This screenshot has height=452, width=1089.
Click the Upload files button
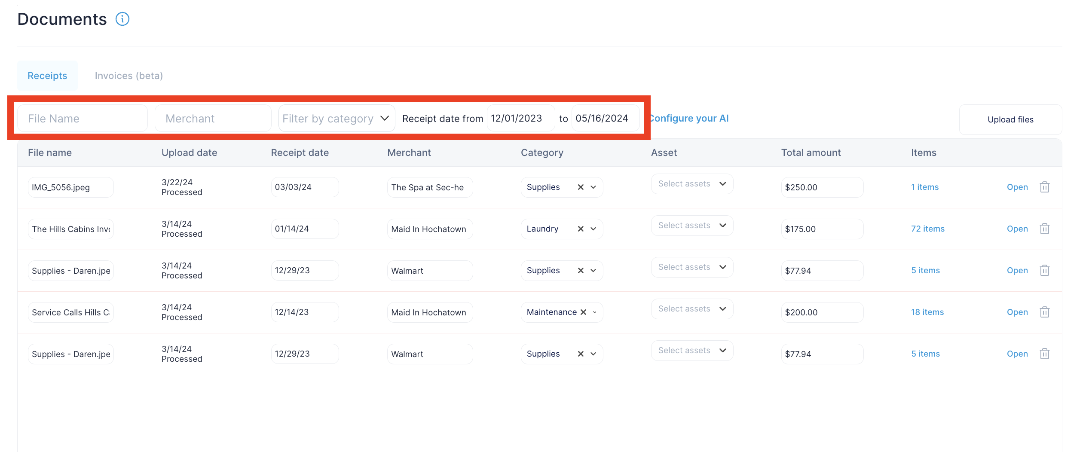point(1010,119)
